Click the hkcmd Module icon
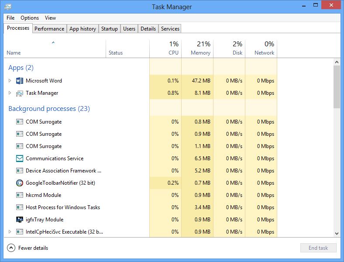This screenshot has width=344, height=262. [x=20, y=195]
